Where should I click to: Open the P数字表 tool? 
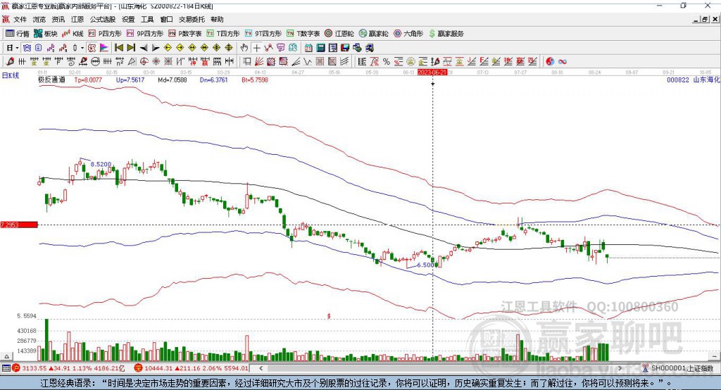pos(185,34)
